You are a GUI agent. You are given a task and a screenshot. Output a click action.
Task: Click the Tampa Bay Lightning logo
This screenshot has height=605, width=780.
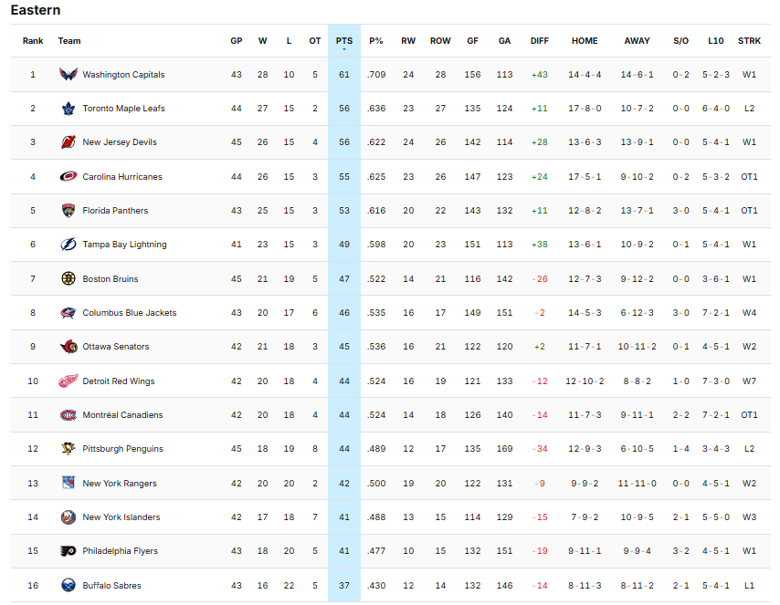click(69, 244)
